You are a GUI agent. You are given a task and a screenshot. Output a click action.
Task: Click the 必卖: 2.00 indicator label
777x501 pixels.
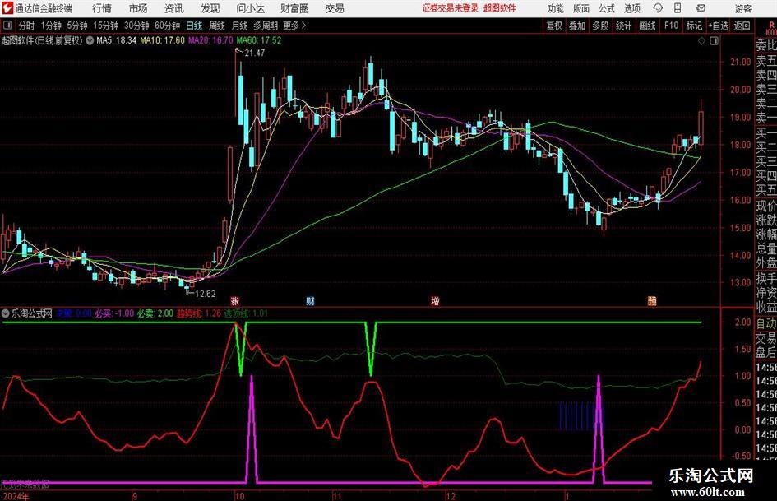tap(155, 313)
